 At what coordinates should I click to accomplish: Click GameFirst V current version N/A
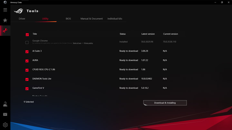pos(165,88)
